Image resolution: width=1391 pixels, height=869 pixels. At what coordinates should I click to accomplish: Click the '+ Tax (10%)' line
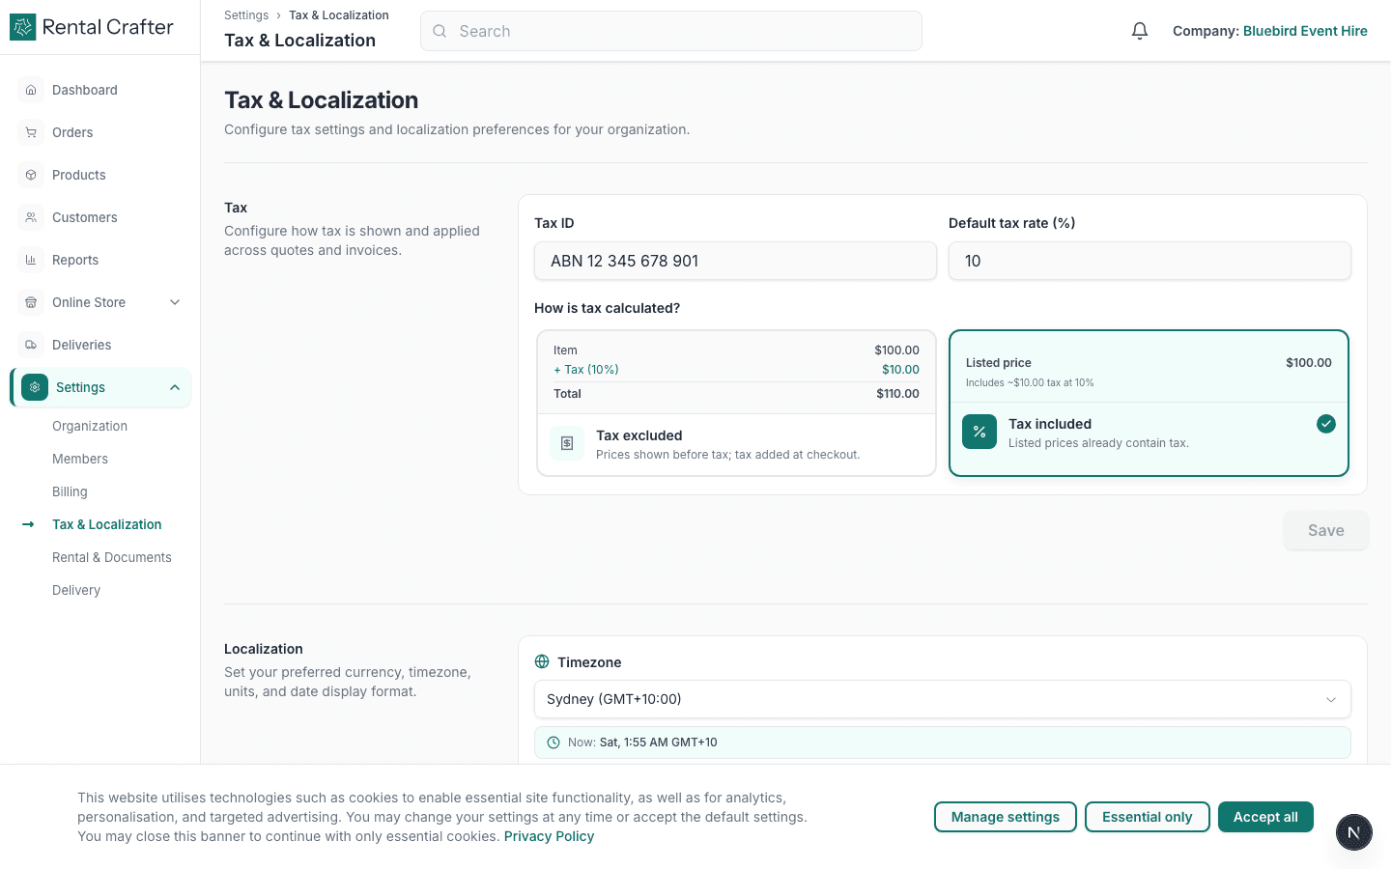coord(586,370)
